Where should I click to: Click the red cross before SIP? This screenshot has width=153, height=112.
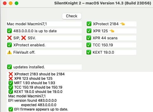(x=9, y=38)
